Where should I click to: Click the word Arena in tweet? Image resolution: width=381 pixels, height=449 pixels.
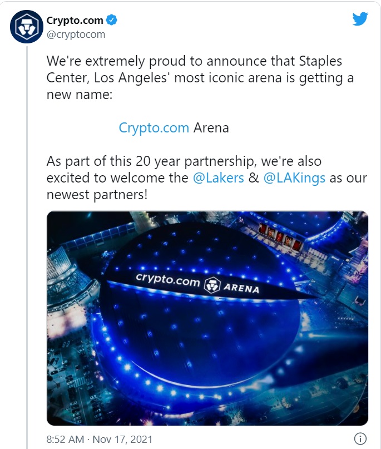[x=211, y=128]
